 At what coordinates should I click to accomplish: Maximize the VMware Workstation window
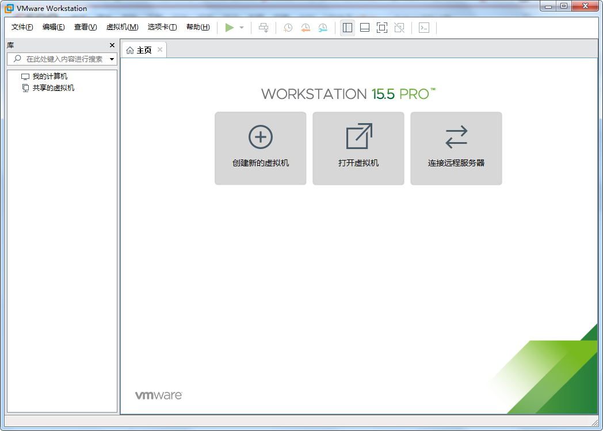click(564, 6)
